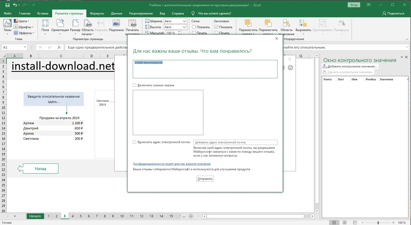Image resolution: width=411 pixels, height=225 pixels.
Task: Enable Включить снимок экрана checkbox
Action: coord(134,85)
